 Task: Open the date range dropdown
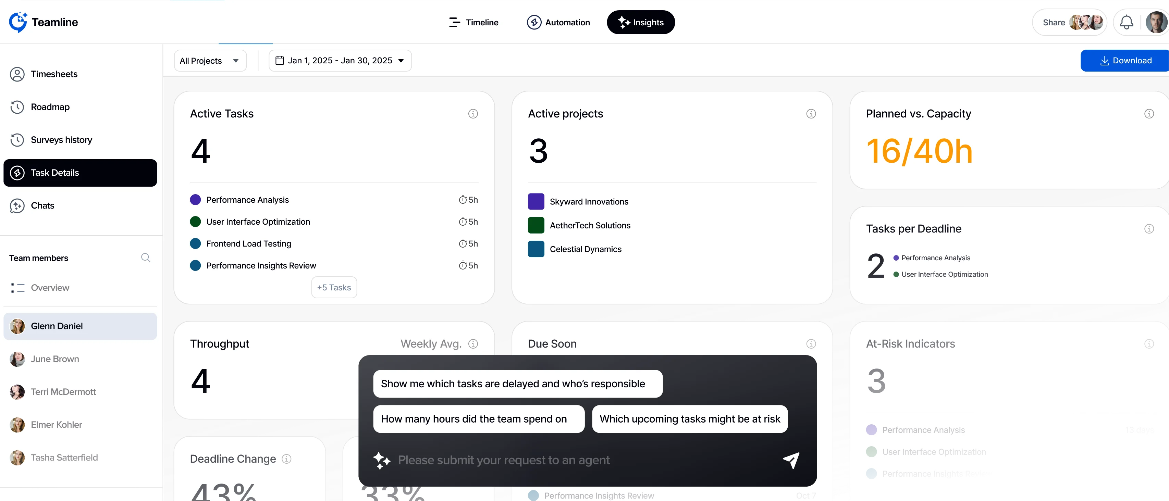tap(340, 61)
